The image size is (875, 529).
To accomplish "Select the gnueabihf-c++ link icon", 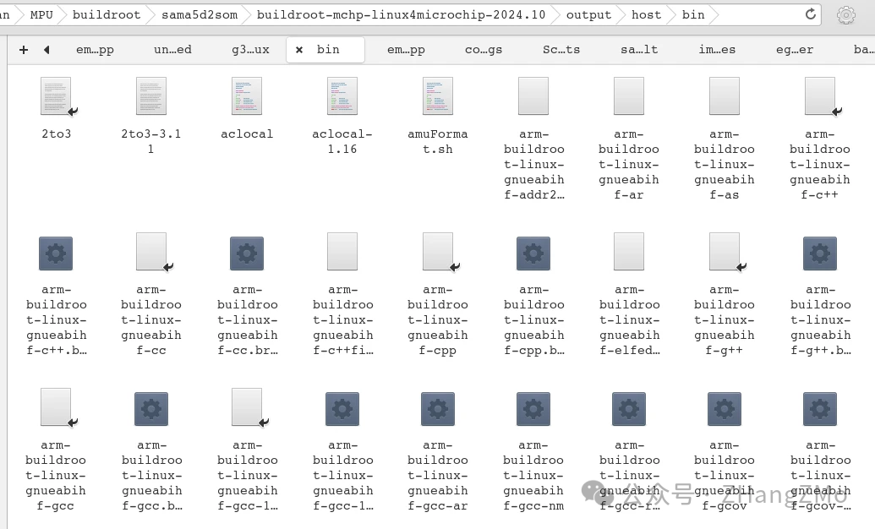I will tap(820, 96).
